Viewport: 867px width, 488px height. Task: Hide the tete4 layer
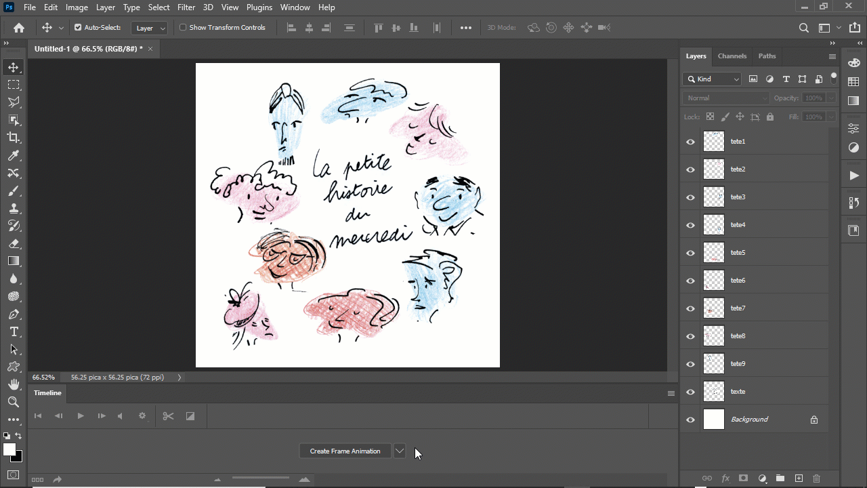tap(690, 225)
